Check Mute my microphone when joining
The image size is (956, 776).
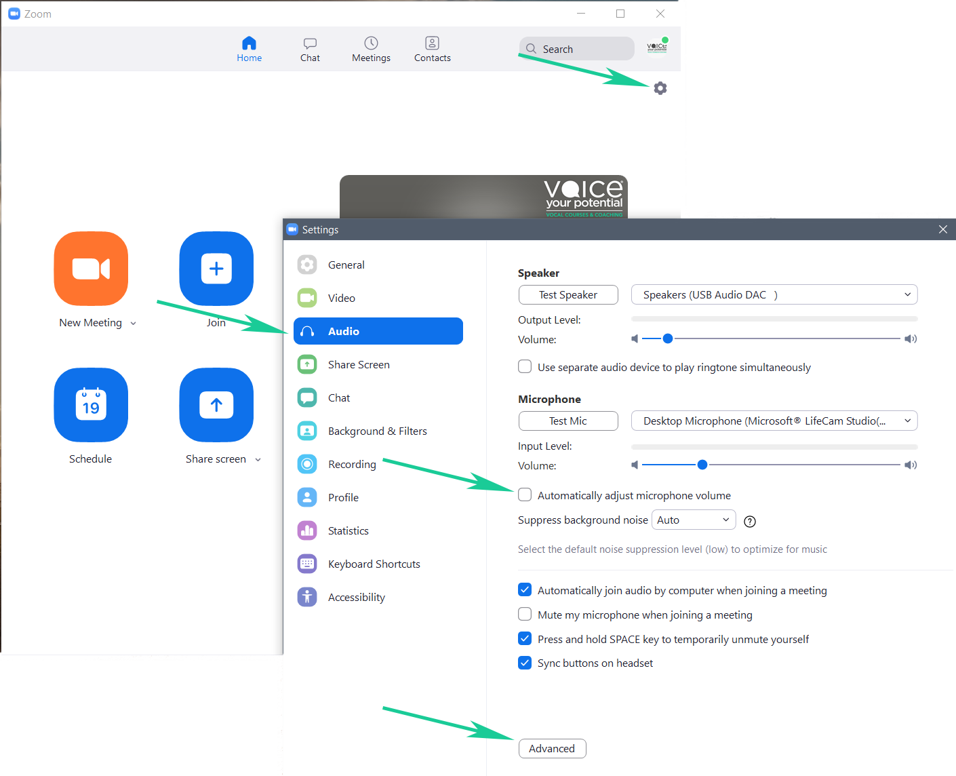point(525,614)
